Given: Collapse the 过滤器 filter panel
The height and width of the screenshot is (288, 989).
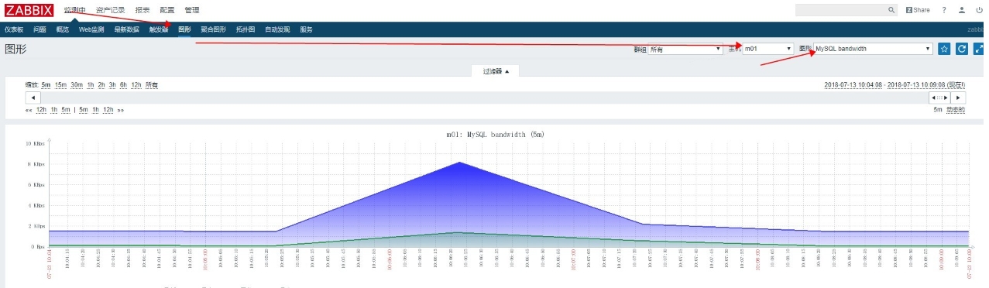Looking at the screenshot, I should 496,71.
